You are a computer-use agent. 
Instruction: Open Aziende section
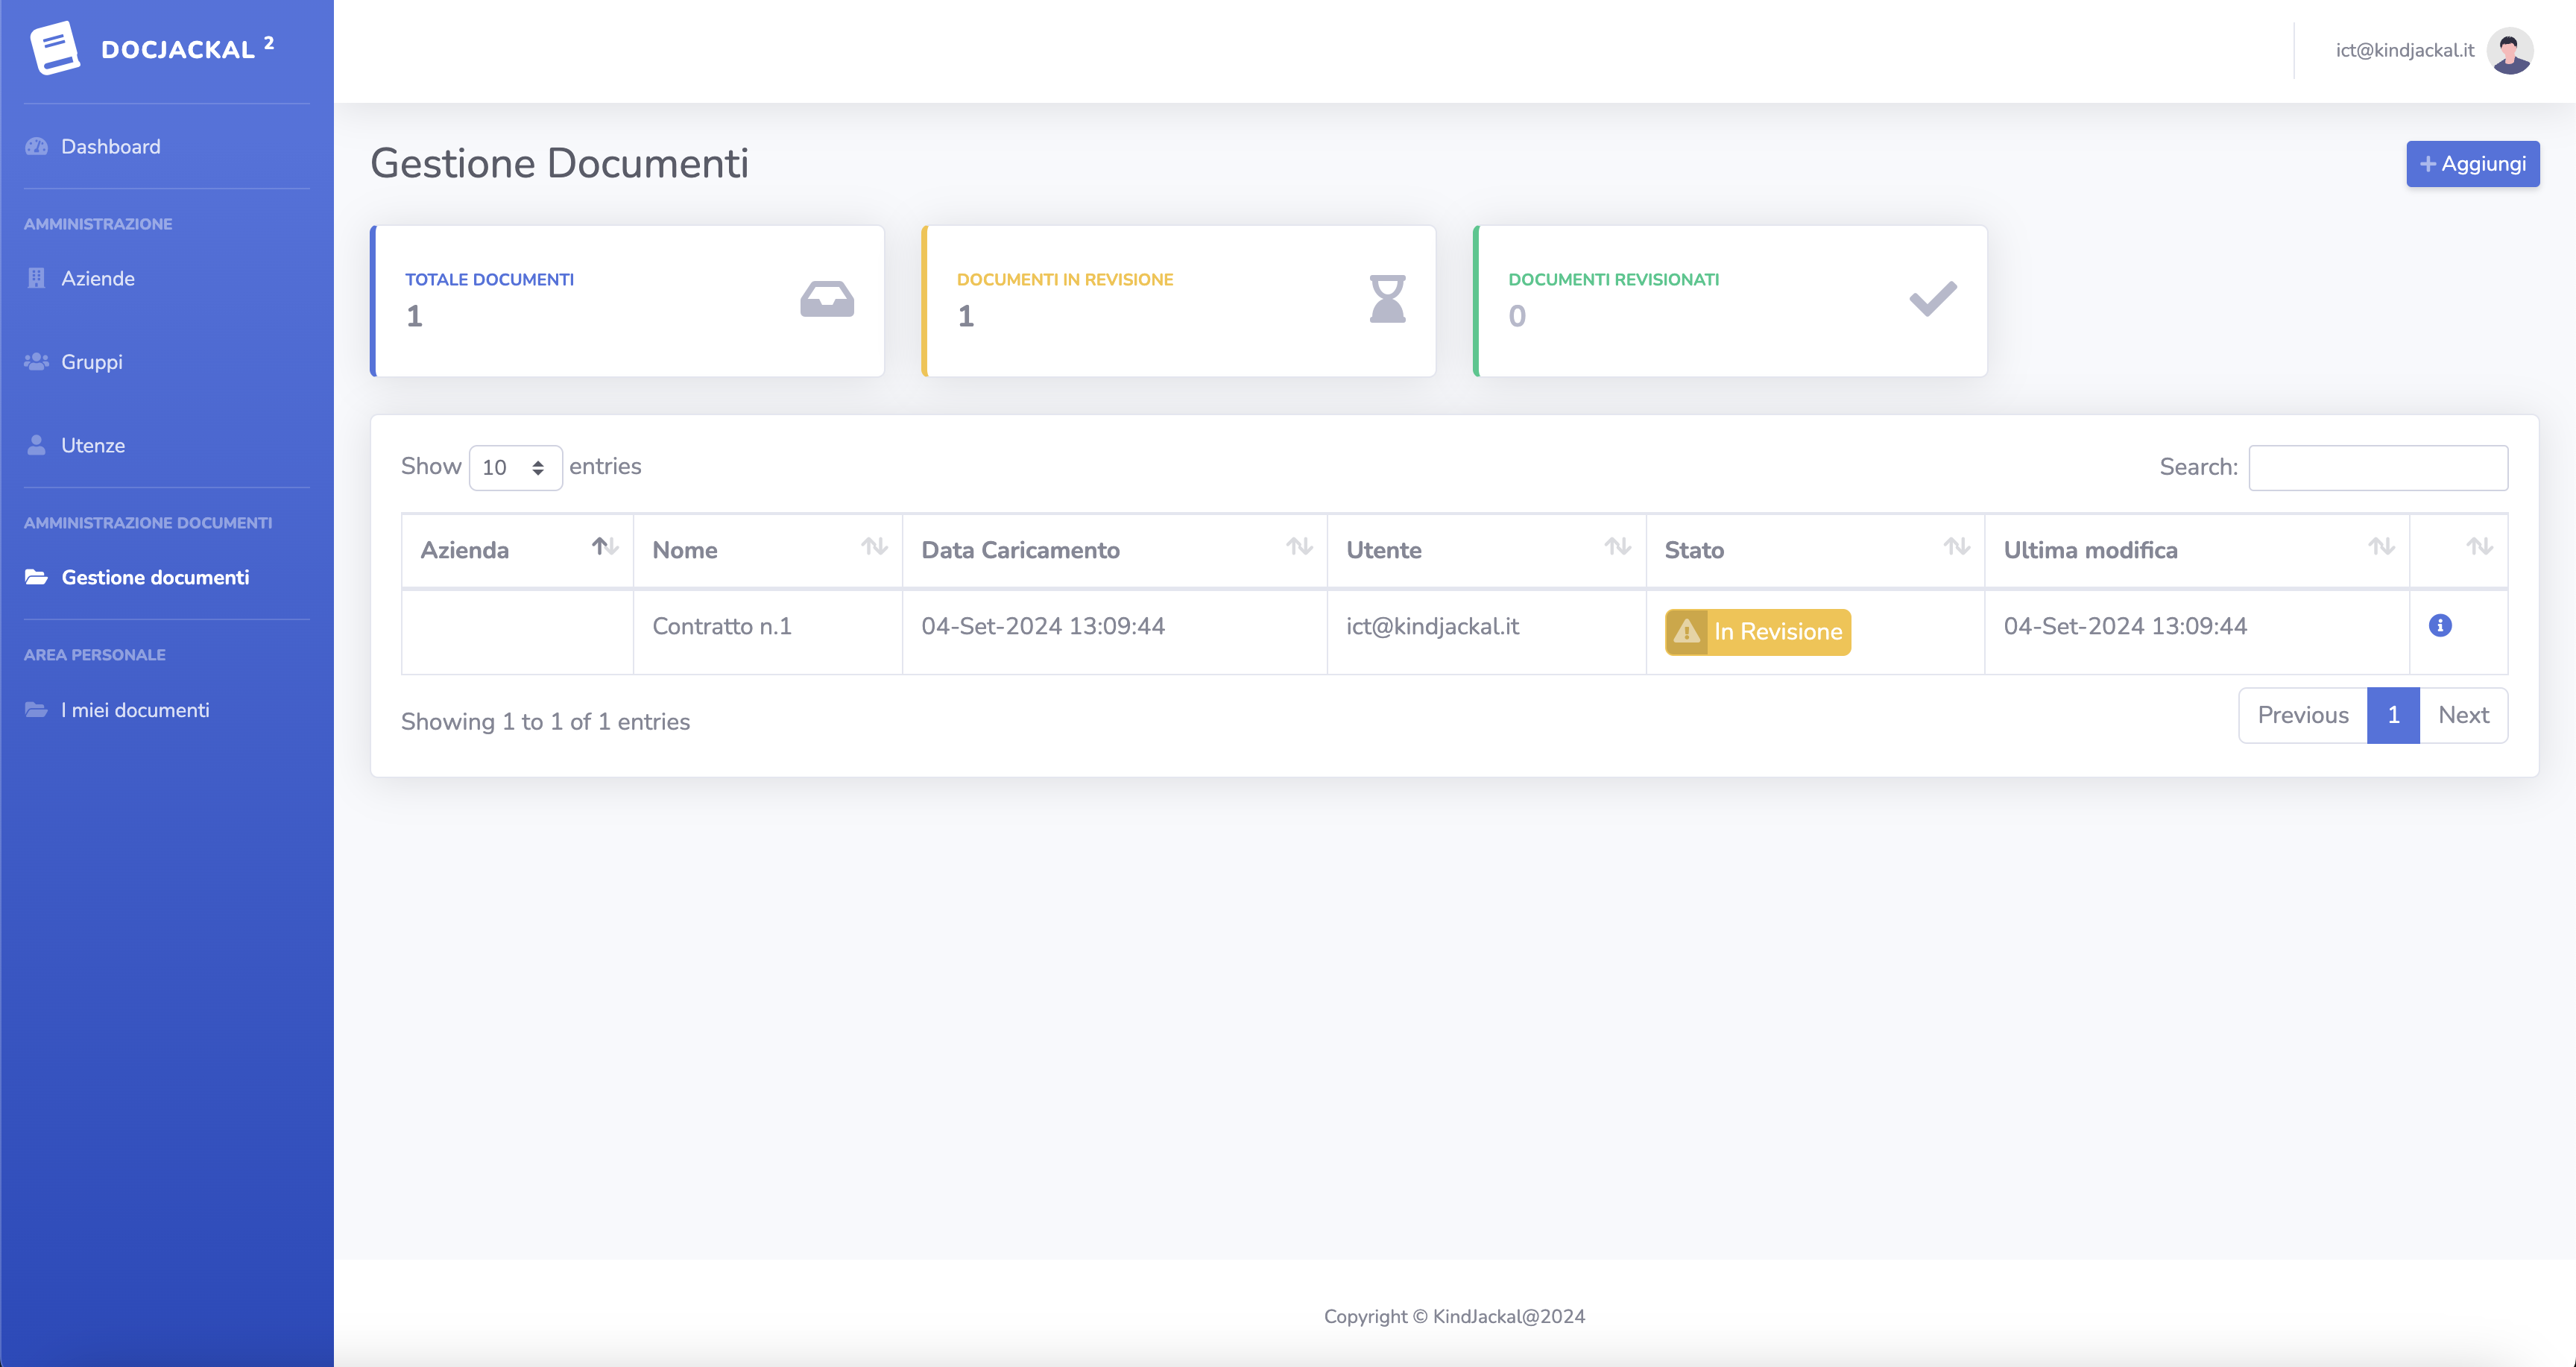point(97,278)
